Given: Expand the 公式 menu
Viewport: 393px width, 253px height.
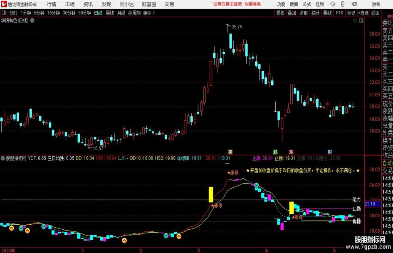Looking at the screenshot, I should pos(307,4).
